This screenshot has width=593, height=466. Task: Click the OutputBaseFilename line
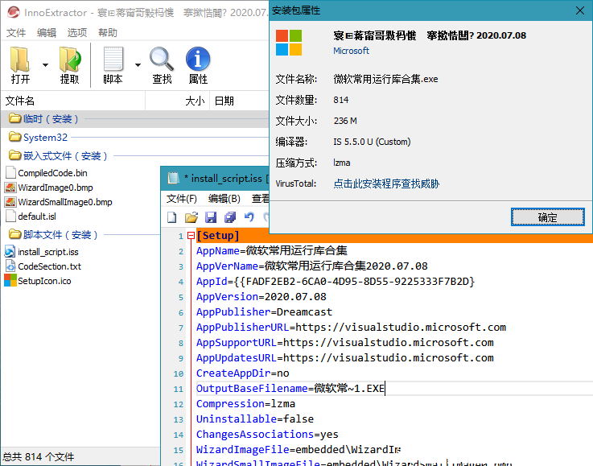(x=290, y=389)
